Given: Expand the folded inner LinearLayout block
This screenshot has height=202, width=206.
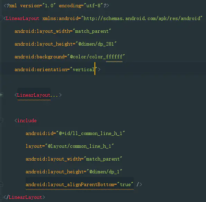Looking at the screenshot, I should (x=1, y=95).
